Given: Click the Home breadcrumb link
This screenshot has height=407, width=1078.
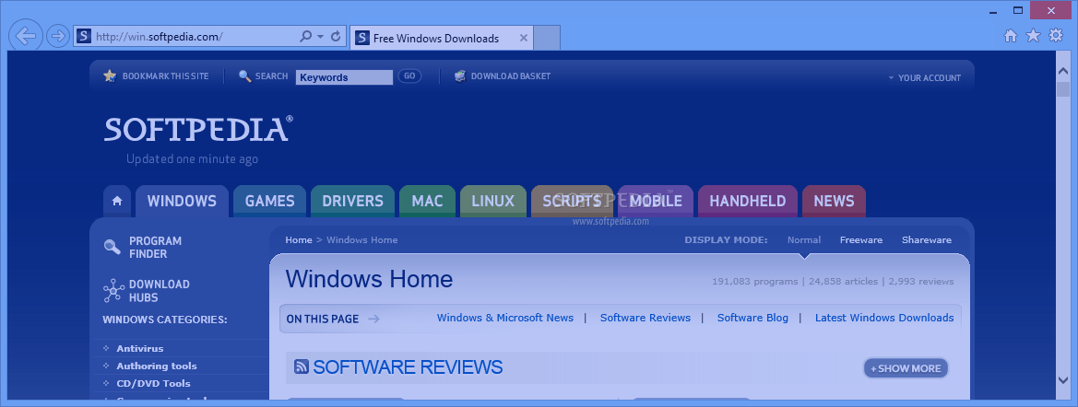Looking at the screenshot, I should click(299, 239).
